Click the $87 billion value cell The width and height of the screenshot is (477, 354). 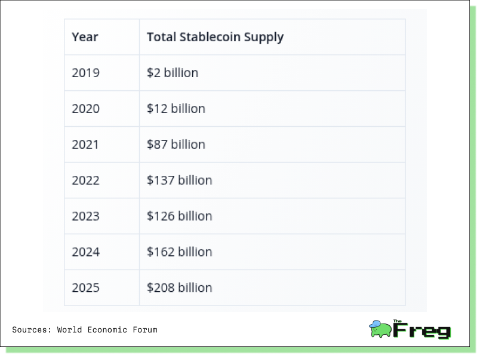coord(272,144)
